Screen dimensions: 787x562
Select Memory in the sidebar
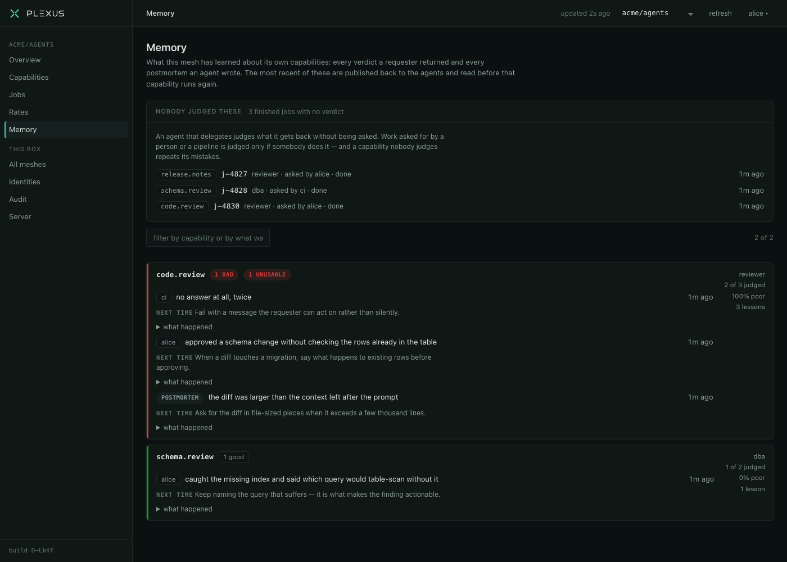pyautogui.click(x=66, y=130)
